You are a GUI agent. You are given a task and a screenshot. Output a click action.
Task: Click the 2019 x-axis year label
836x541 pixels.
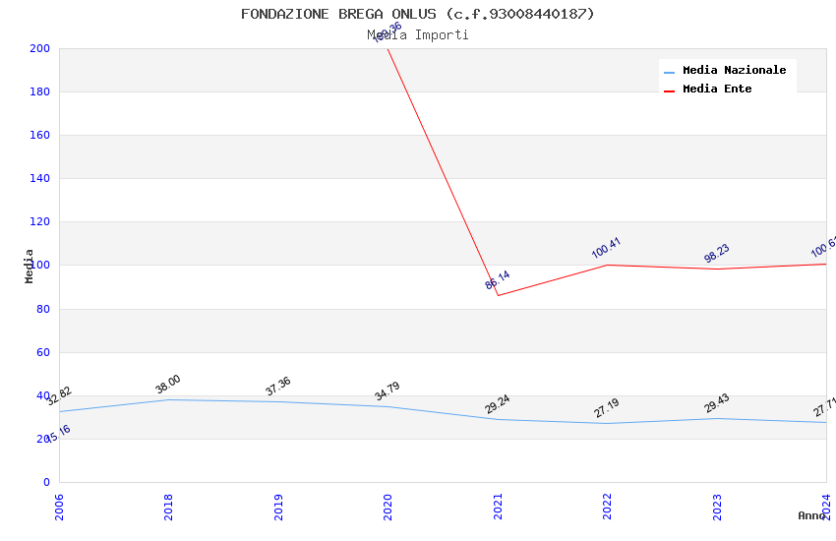coord(278,507)
